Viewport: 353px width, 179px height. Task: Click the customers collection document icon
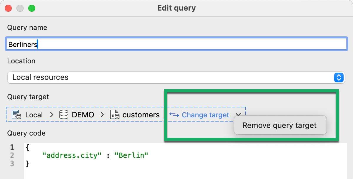point(114,115)
